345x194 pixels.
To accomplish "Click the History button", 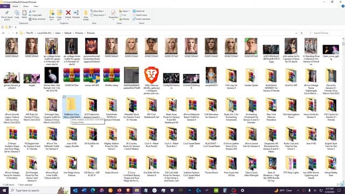I will coord(125,19).
